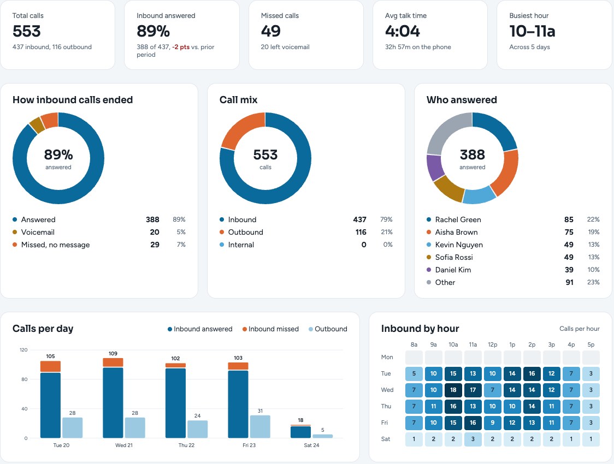Click the Internal legend row in Call mix

click(306, 245)
